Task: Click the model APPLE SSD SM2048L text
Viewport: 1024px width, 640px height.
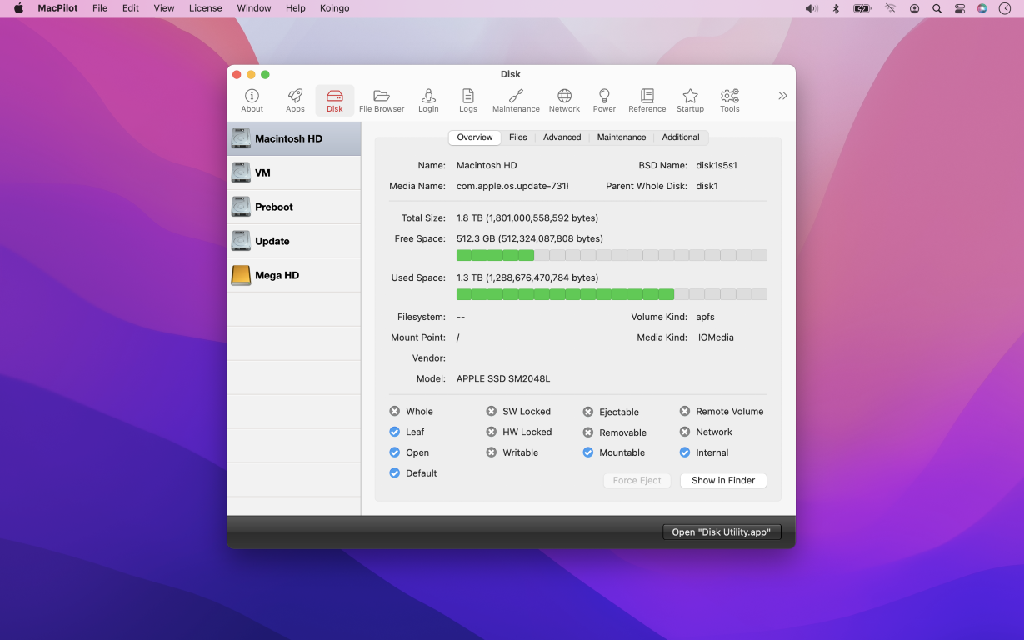Action: click(503, 378)
